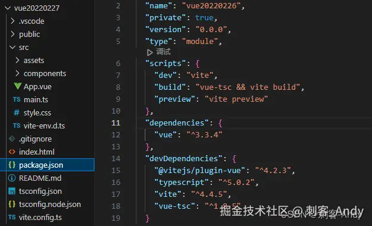Select the assets folder label
Image resolution: width=372 pixels, height=226 pixels.
tap(34, 61)
